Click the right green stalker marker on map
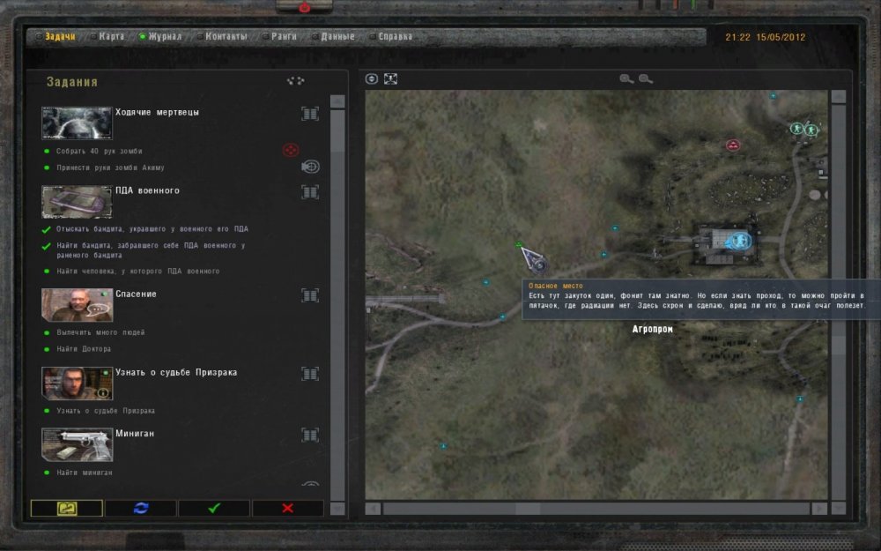 (811, 130)
